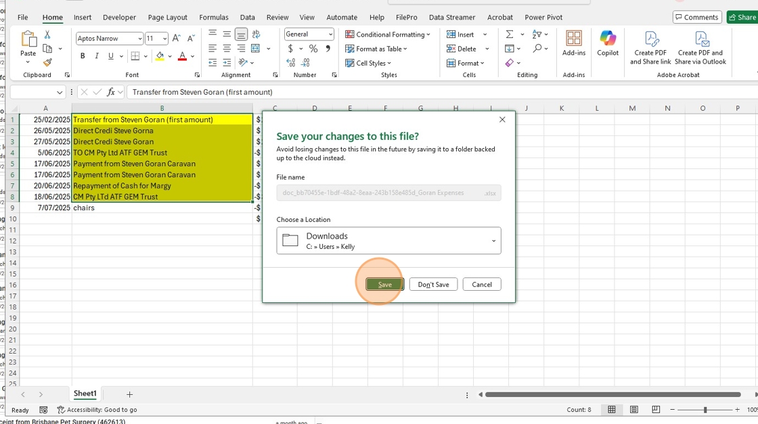Select Page Break Preview view icon
Viewport: 758px width, 424px height.
click(x=656, y=410)
